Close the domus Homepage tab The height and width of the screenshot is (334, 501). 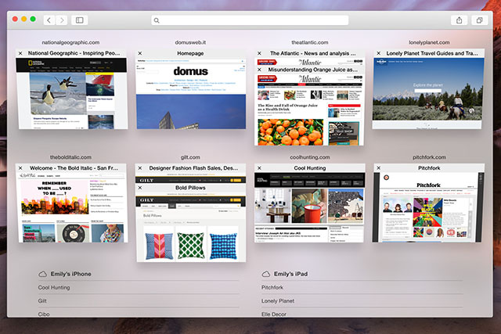coord(140,53)
